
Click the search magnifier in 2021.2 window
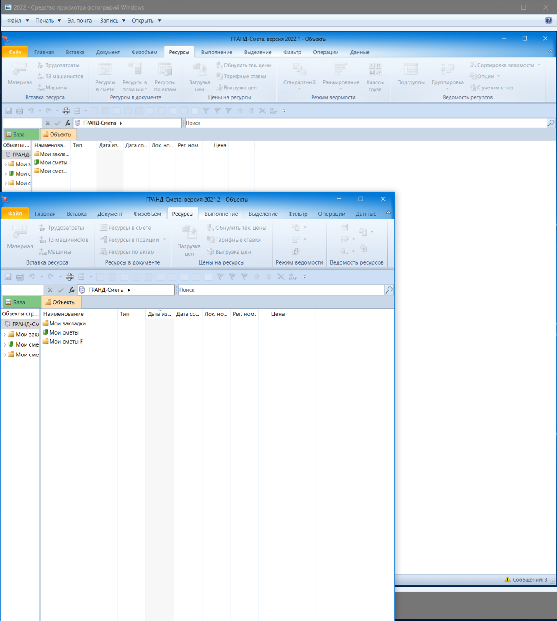point(389,290)
